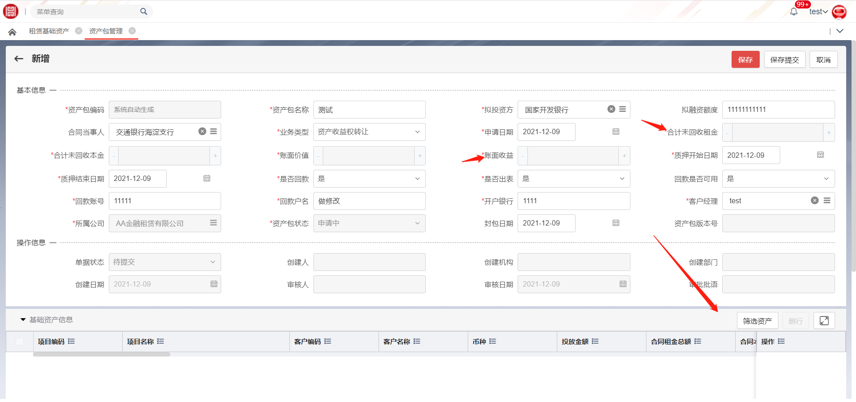Open the 资产包状态 dropdown
The image size is (856, 402).
369,223
